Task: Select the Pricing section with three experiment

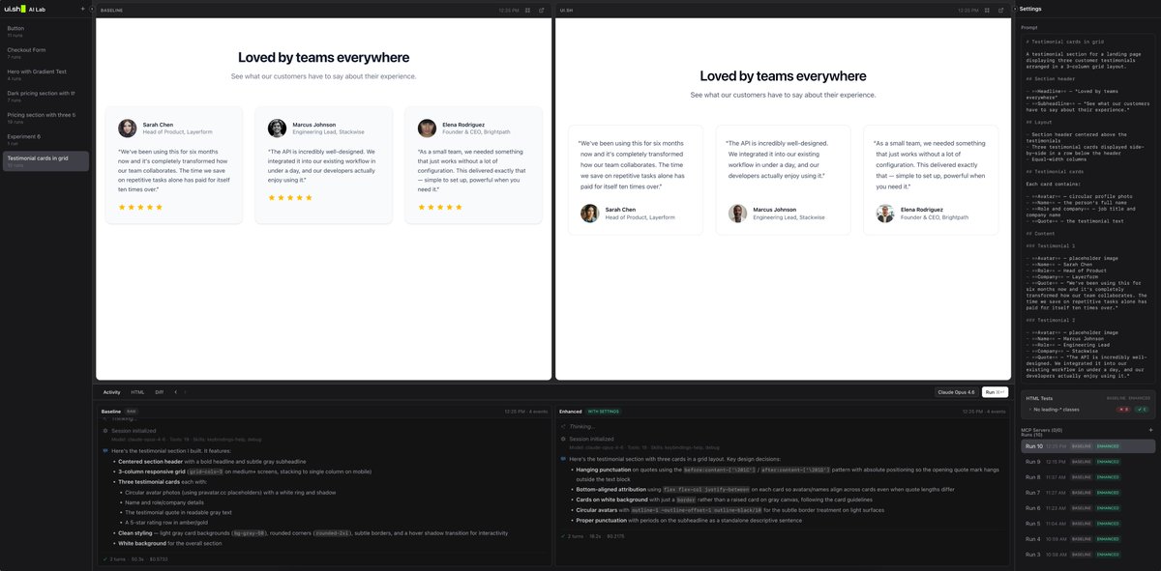Action: coord(45,117)
